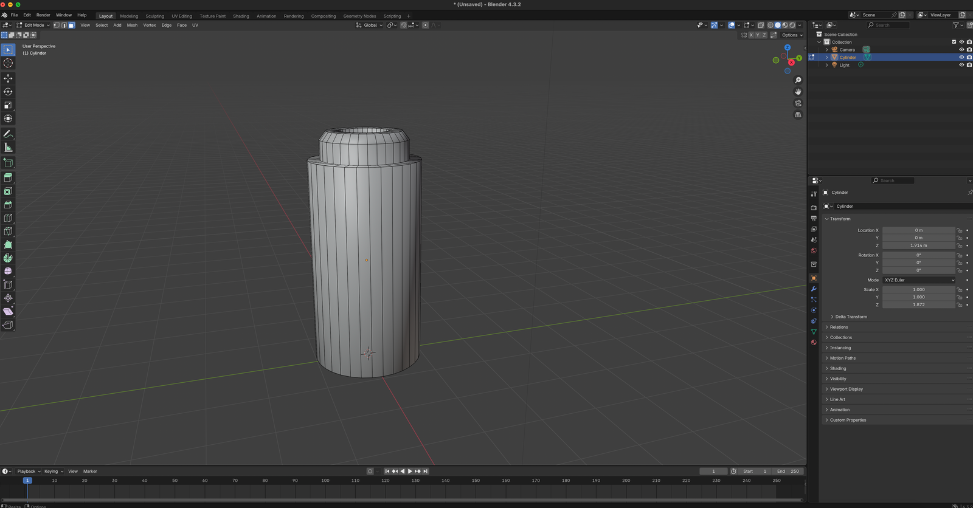Image resolution: width=973 pixels, height=508 pixels.
Task: Open the Face menu in viewport header
Action: coord(182,25)
